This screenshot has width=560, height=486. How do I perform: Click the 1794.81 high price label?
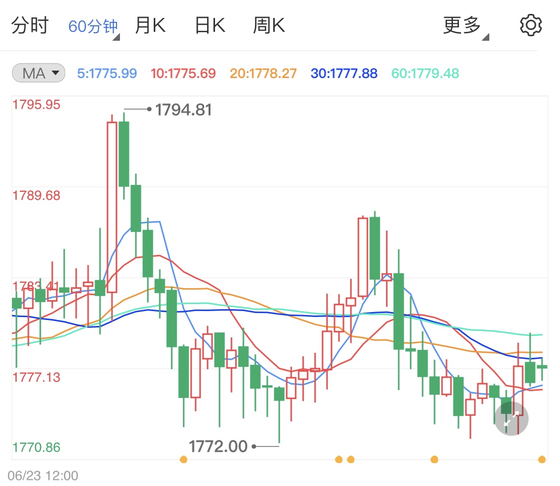tap(183, 110)
